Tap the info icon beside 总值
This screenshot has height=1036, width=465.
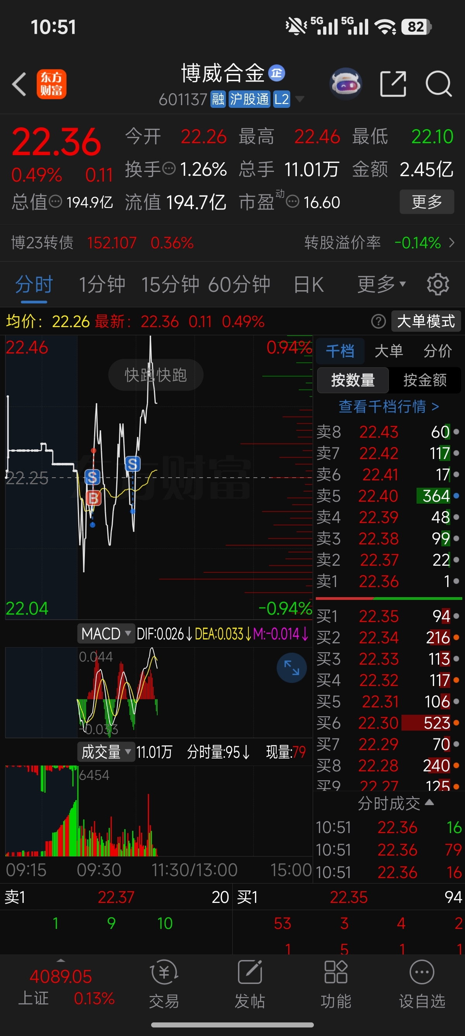coord(55,201)
